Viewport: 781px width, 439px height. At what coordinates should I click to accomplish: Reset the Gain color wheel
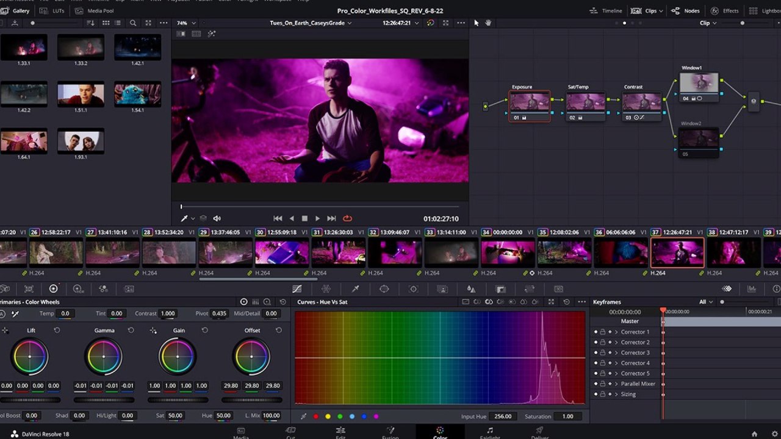point(204,330)
